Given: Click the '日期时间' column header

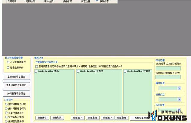Looking at the screenshot, I should 12,1.
